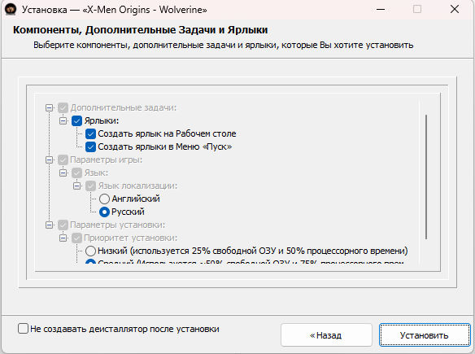Screen dimensions: 475x354
Task: Toggle Создать ярлык на Рабочем столе checkbox
Action: 90,133
